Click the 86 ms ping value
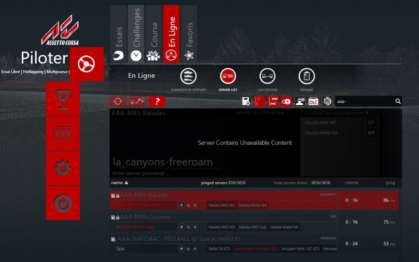Viewport: 419px width, 262px height. [389, 200]
